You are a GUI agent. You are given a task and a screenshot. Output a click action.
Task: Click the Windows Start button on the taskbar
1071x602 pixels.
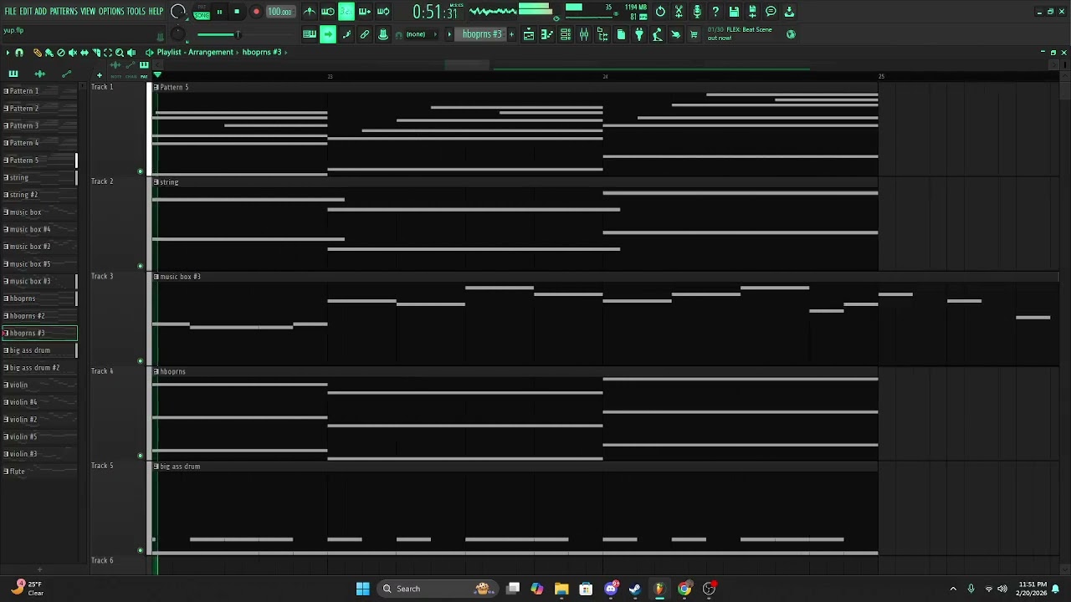362,589
